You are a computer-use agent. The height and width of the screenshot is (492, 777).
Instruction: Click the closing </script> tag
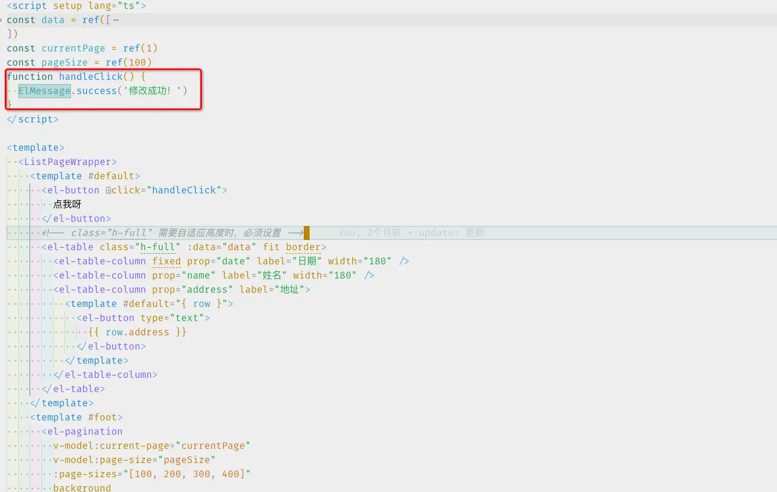[x=33, y=119]
